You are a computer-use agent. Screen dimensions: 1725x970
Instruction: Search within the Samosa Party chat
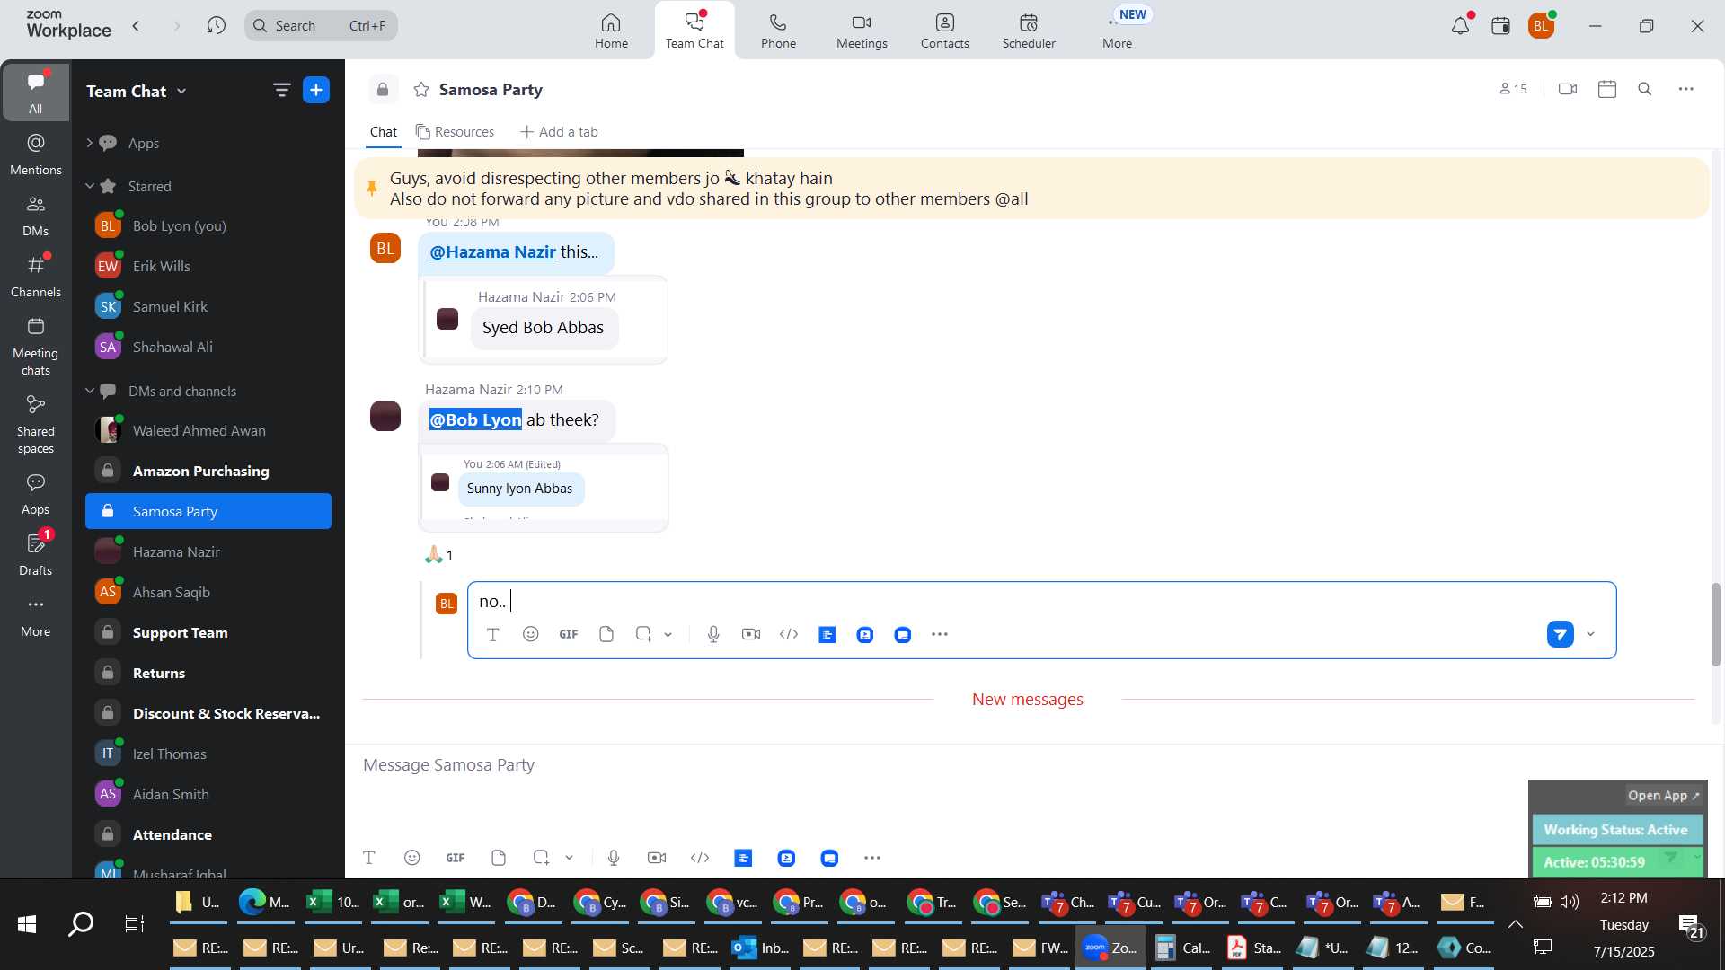(1645, 89)
